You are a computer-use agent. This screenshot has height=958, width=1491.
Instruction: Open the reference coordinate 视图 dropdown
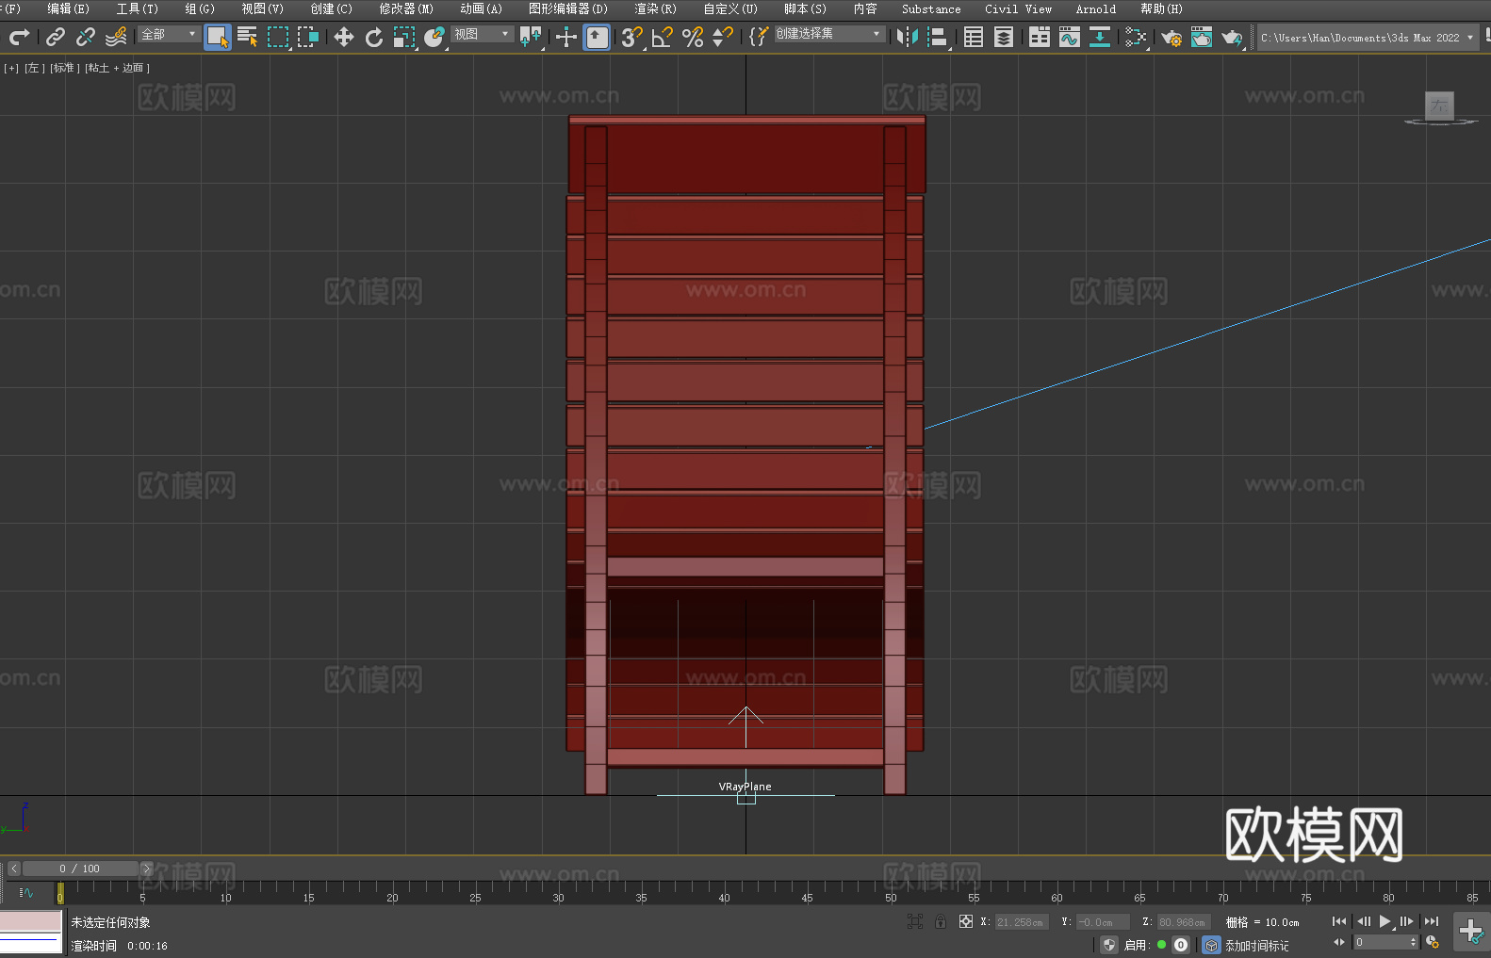coord(482,34)
